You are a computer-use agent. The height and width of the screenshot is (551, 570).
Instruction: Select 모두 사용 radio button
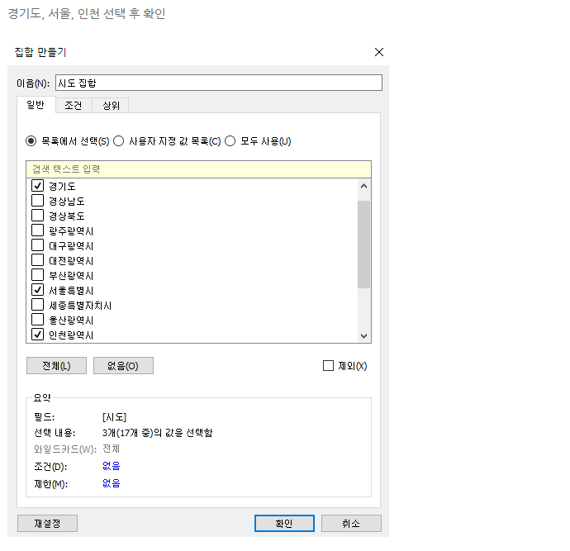[x=230, y=141]
